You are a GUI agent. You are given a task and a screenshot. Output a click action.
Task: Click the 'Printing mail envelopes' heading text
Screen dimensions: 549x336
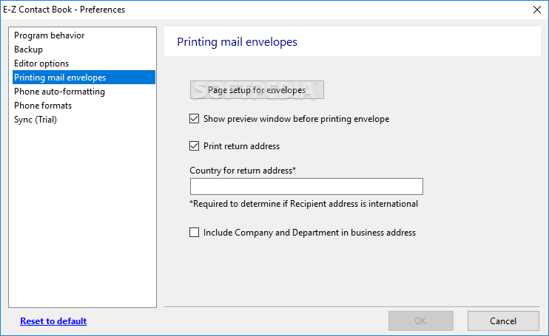tap(237, 42)
